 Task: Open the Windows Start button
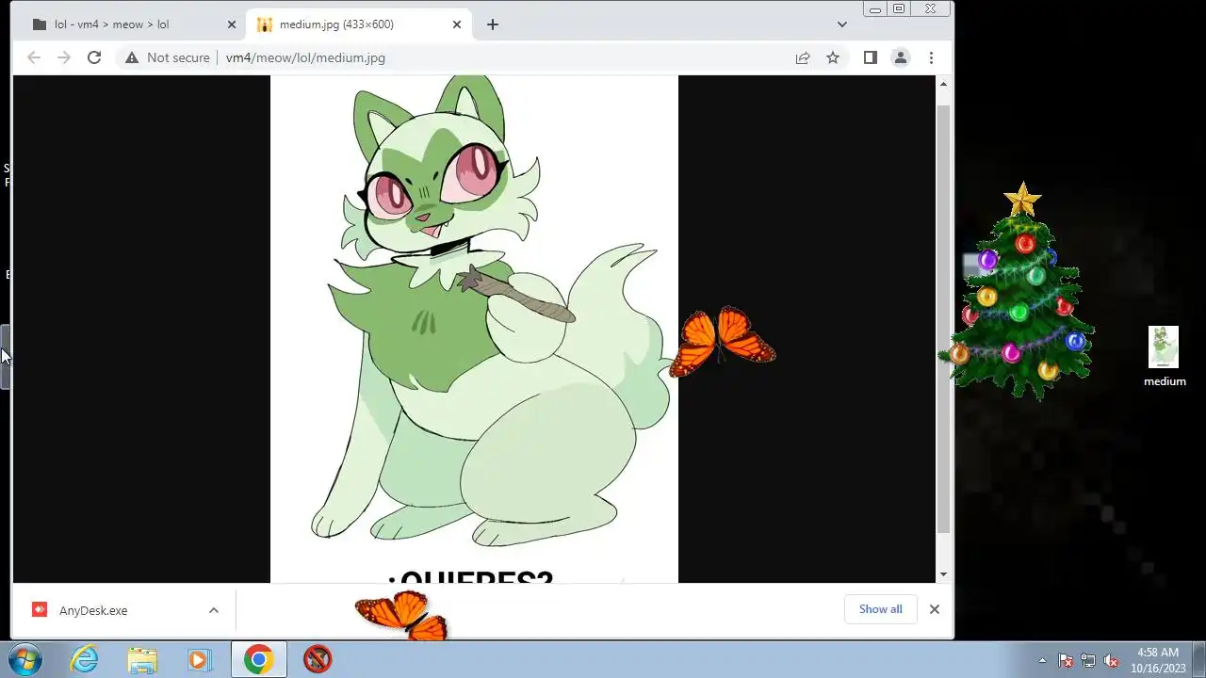click(x=24, y=659)
